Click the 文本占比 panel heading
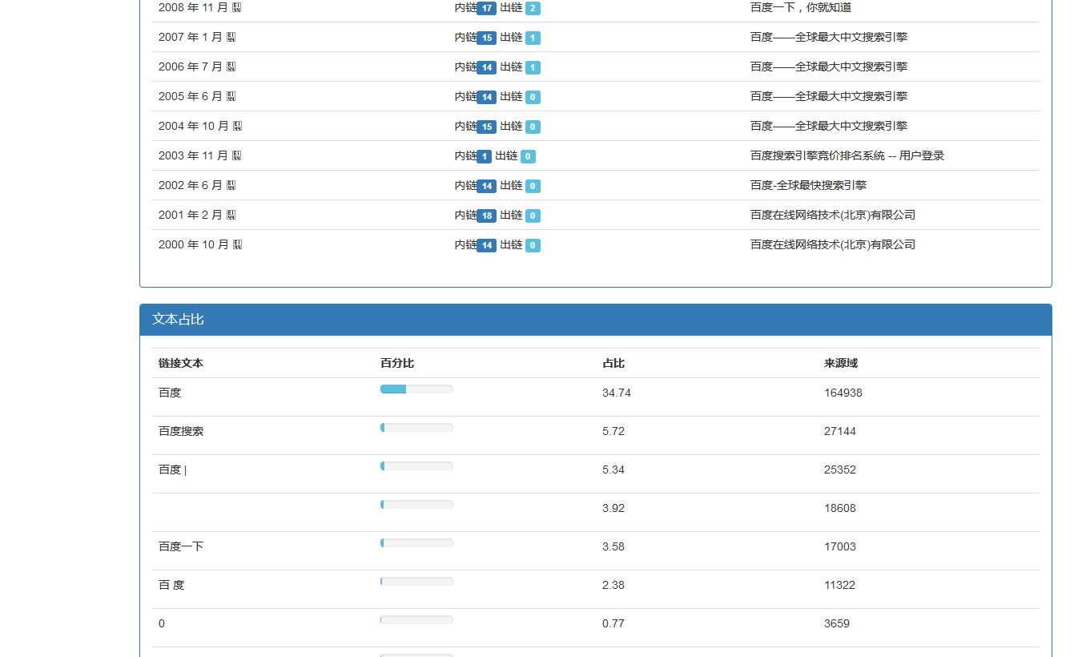This screenshot has height=657, width=1086. 595,320
